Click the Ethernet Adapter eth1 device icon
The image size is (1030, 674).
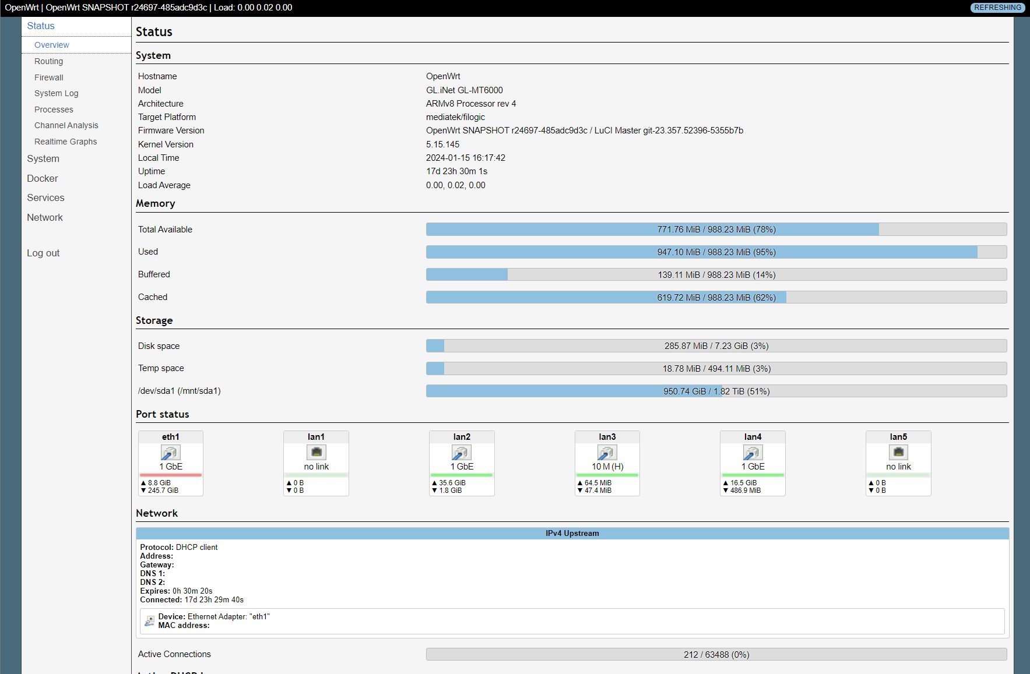pos(150,621)
